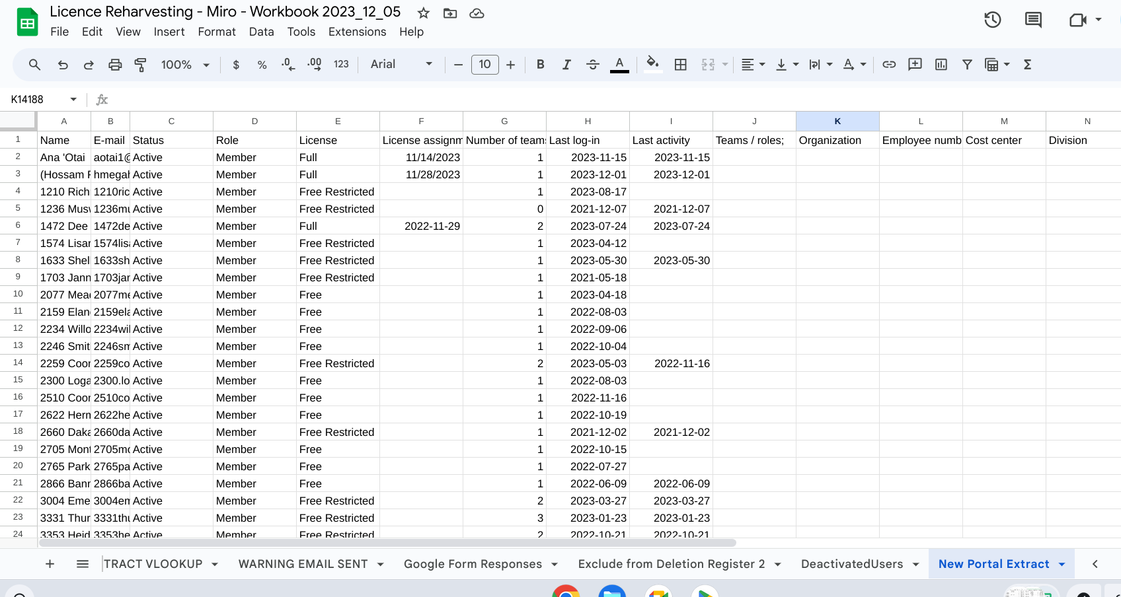The image size is (1121, 597).
Task: Toggle the filter on the sheet
Action: click(x=967, y=65)
